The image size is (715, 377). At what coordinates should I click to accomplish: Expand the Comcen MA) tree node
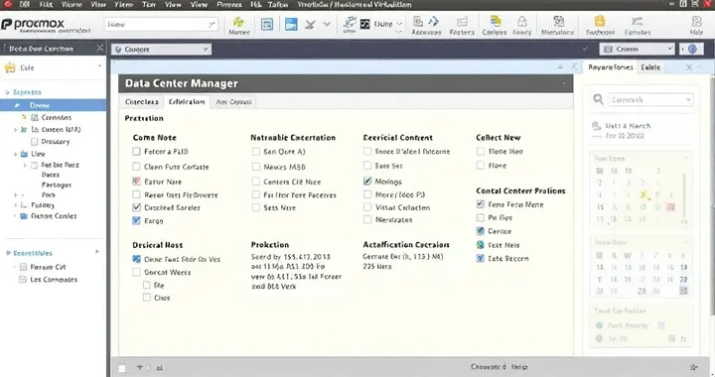15,130
